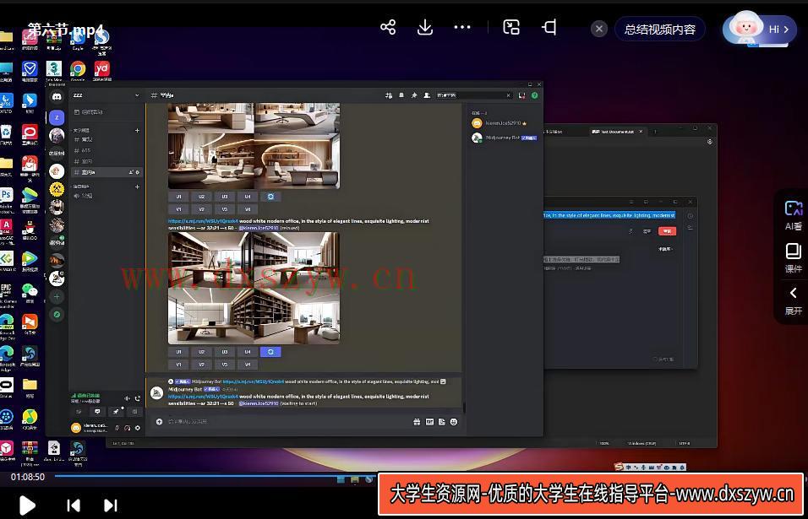Open the Discord threads icon in header

(389, 95)
